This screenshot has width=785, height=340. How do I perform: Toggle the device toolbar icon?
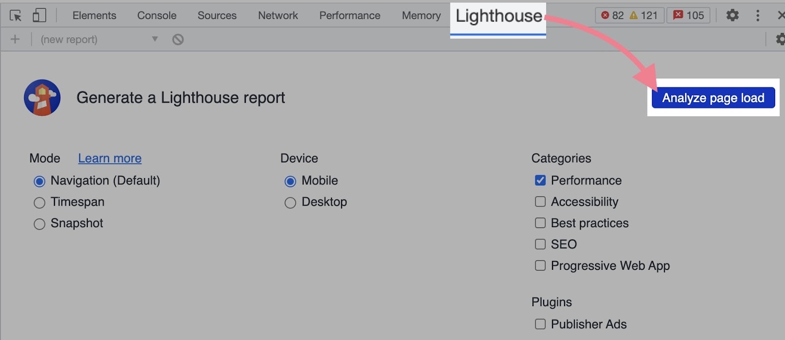coord(39,16)
